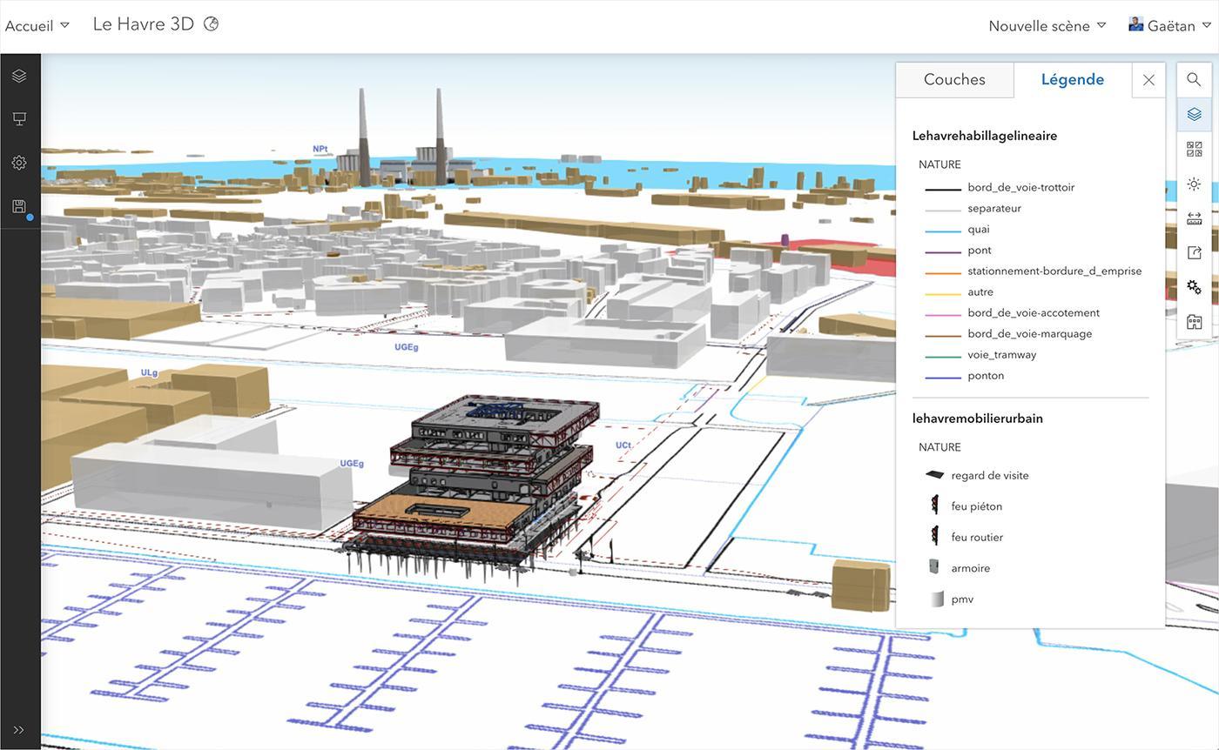The width and height of the screenshot is (1219, 750).
Task: Click the stationnement-bordure_d_emprise orange line swatch
Action: (x=942, y=272)
